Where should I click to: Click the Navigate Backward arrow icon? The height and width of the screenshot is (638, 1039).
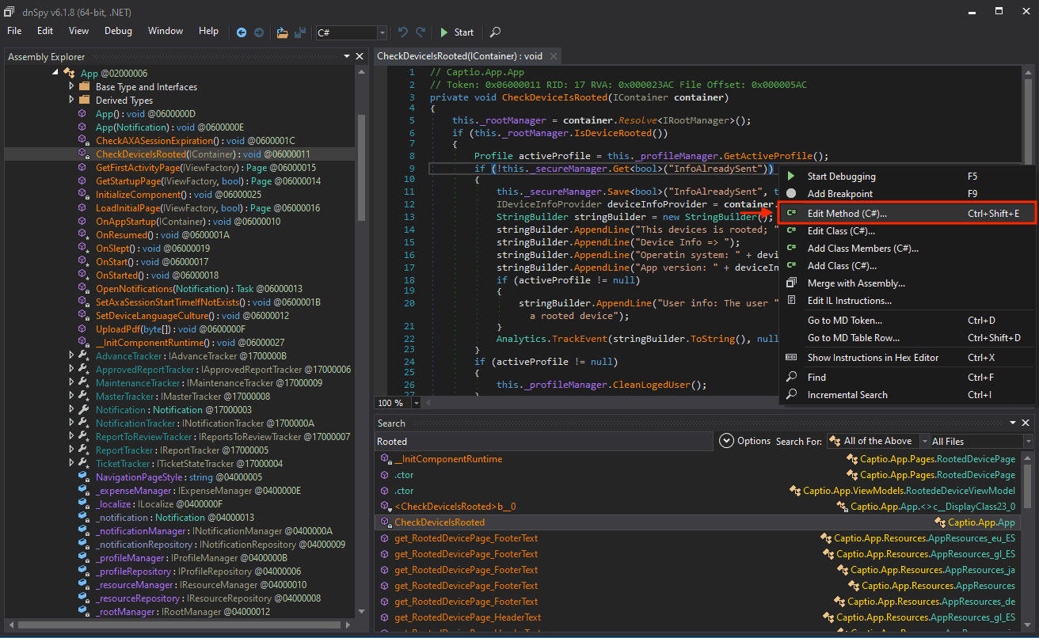tap(242, 32)
